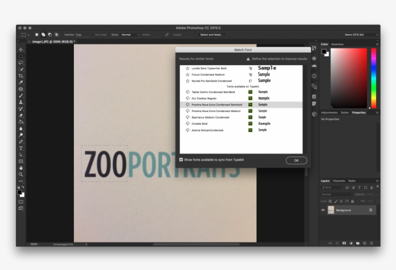Sync the Cordale Bold font

pos(187,123)
